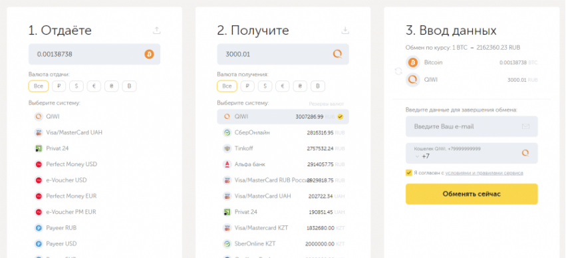Click the e-Voucher USD icon
The width and height of the screenshot is (566, 258).
pyautogui.click(x=39, y=180)
